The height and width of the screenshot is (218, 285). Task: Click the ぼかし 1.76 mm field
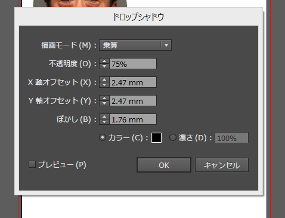click(x=133, y=119)
